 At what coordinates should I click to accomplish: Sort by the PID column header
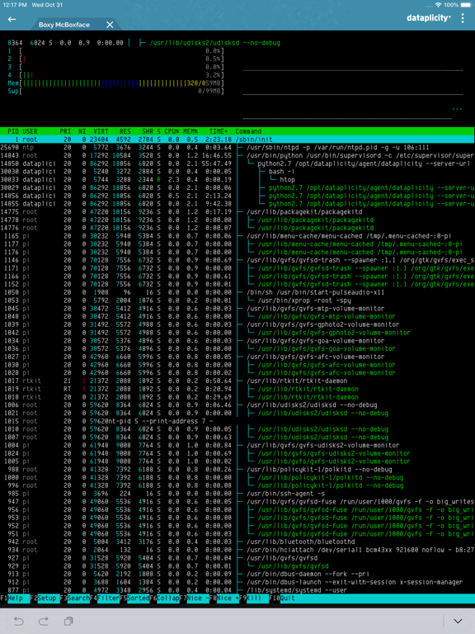pyautogui.click(x=13, y=131)
